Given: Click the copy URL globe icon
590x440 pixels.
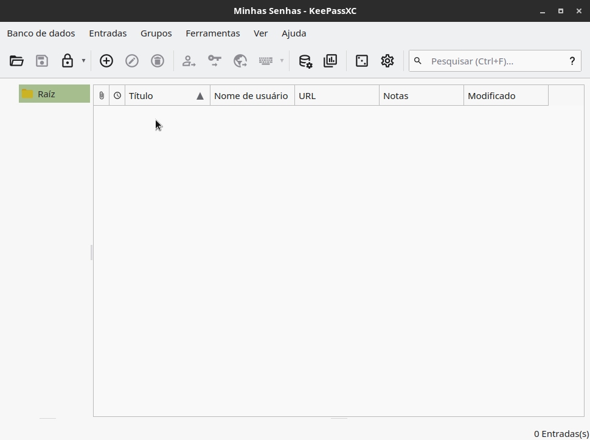Looking at the screenshot, I should pos(240,61).
